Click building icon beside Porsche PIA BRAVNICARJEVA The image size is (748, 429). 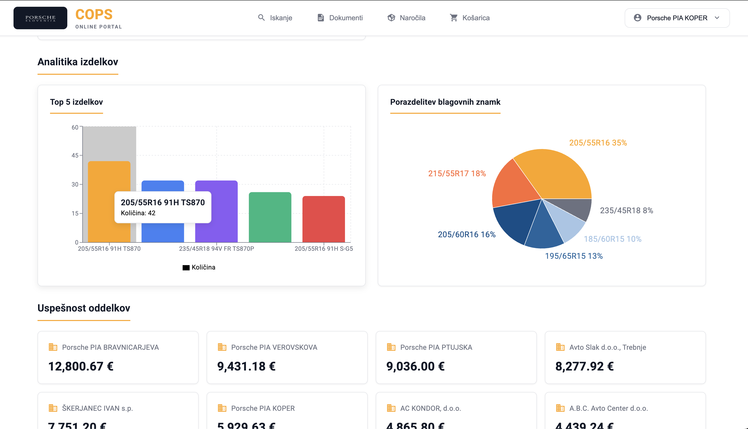pos(53,347)
